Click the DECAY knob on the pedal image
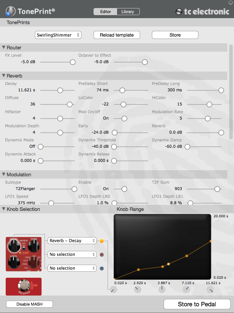 [x=14, y=246]
